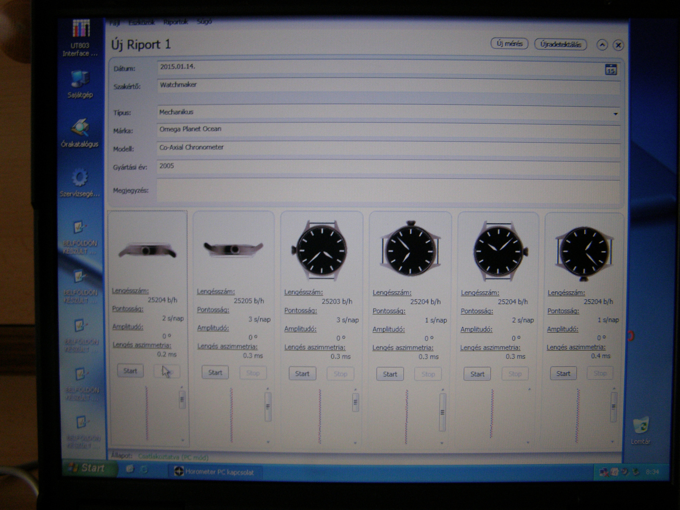Click the Márka field with Omega Planet Ocean
680x510 pixels.
click(x=388, y=130)
